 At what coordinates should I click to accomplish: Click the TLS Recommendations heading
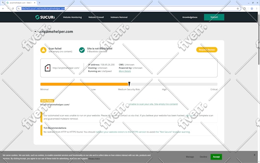[x=55, y=128]
